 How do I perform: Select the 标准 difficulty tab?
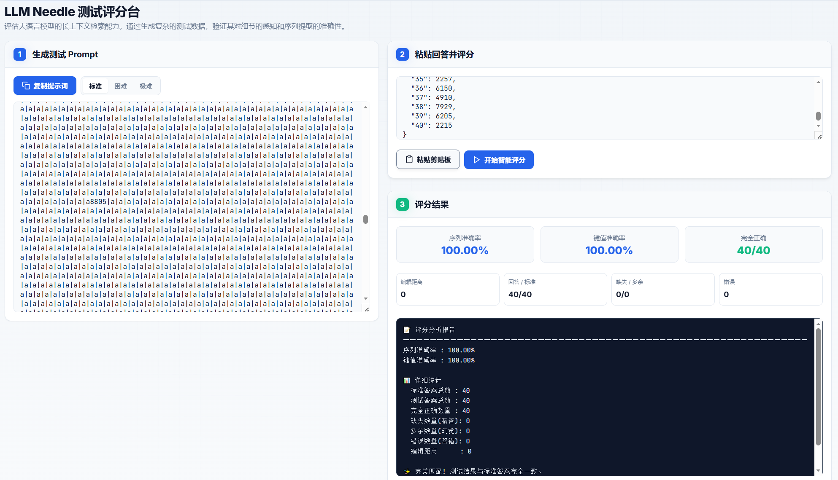[x=95, y=86]
